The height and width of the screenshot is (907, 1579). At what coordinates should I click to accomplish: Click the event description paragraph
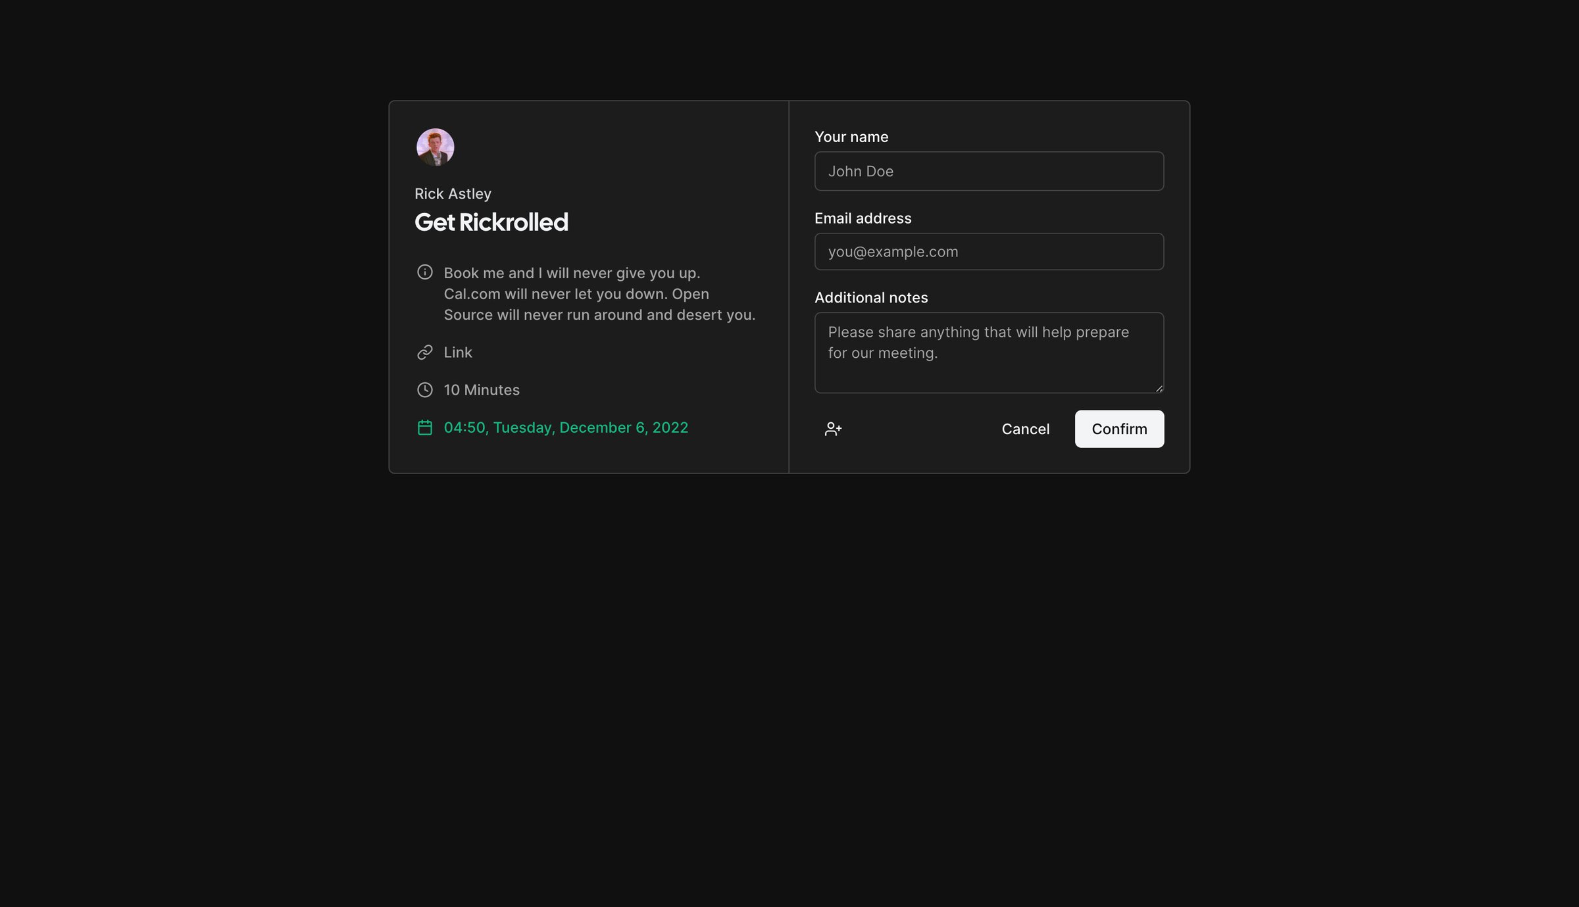click(599, 294)
